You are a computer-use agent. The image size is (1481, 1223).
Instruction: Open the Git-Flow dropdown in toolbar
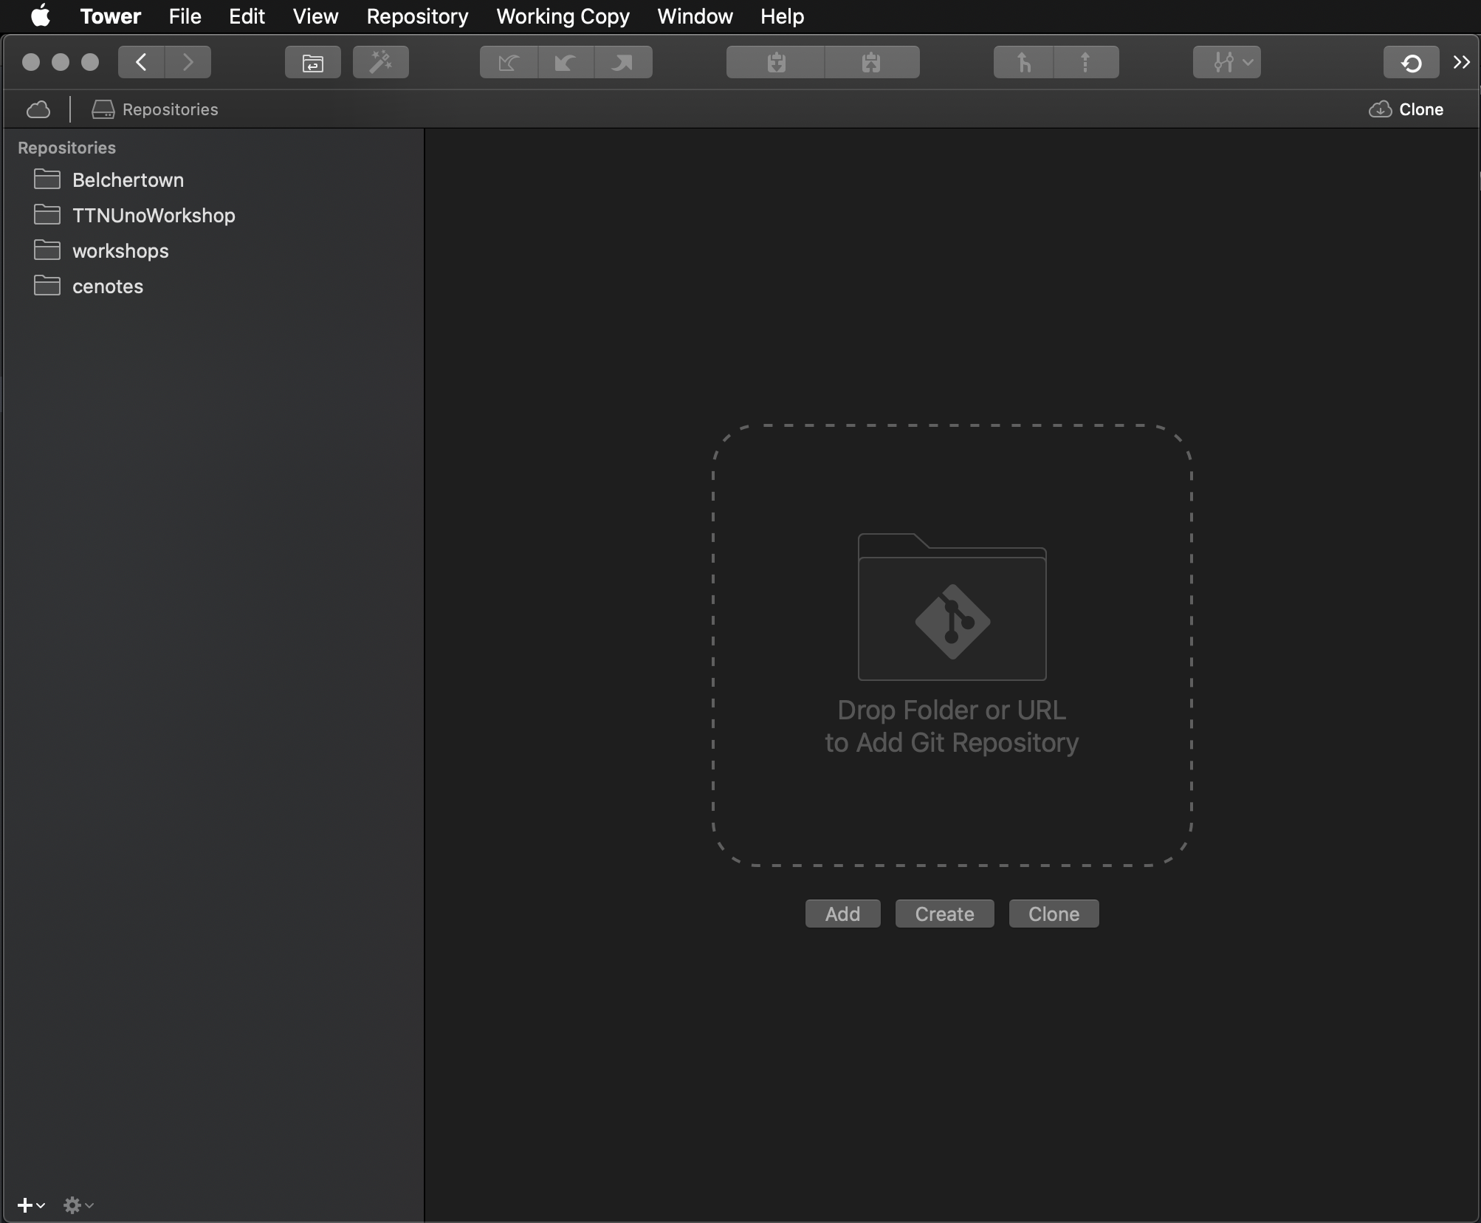coord(1227,62)
